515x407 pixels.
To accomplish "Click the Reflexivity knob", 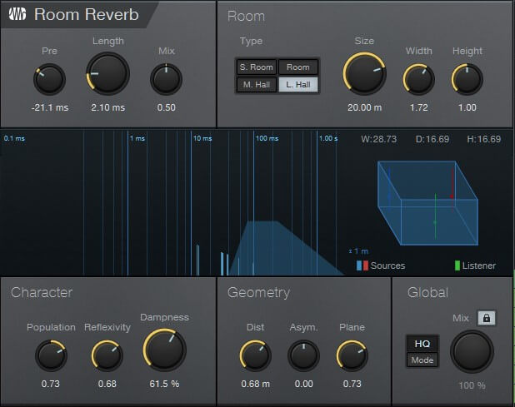I will (107, 355).
